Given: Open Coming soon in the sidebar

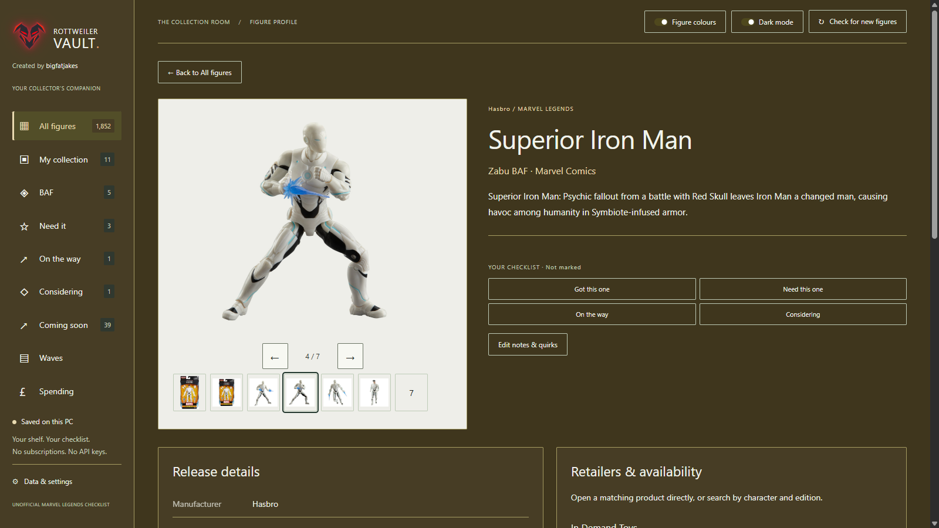Looking at the screenshot, I should click(x=67, y=325).
